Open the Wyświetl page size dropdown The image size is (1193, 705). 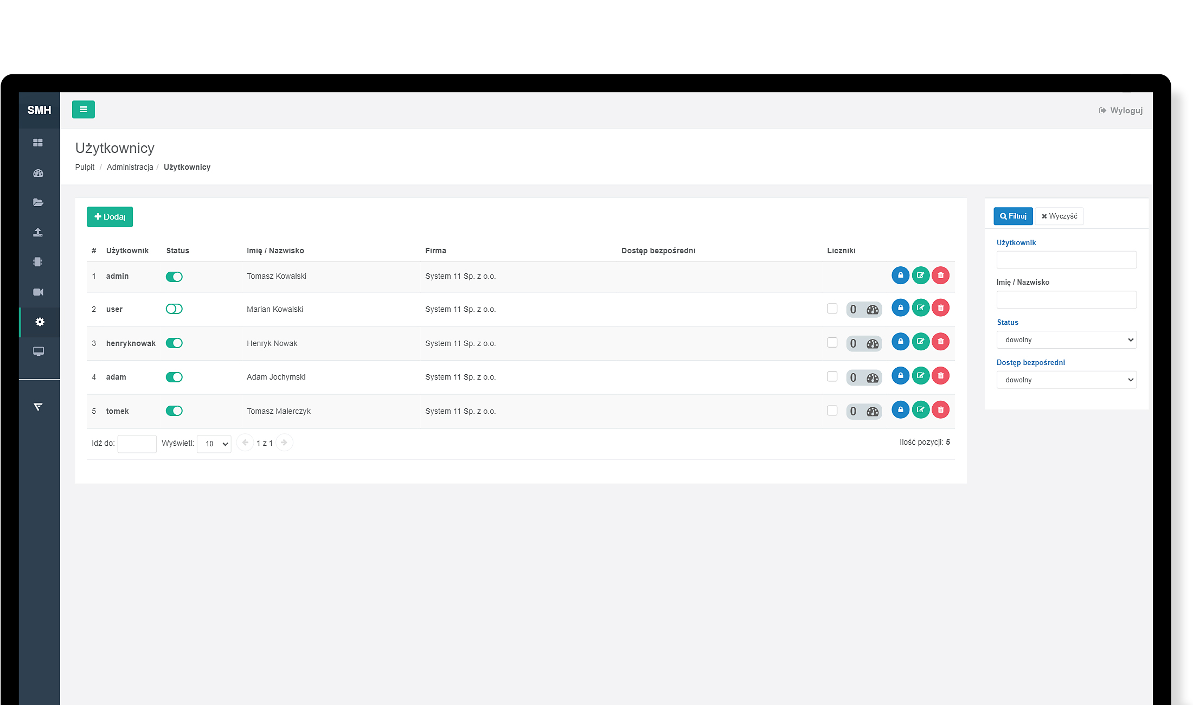click(214, 444)
